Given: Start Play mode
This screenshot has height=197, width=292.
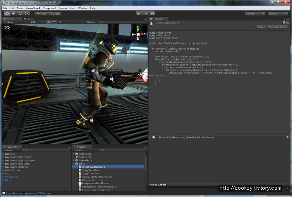Looking at the screenshot, I should point(139,14).
